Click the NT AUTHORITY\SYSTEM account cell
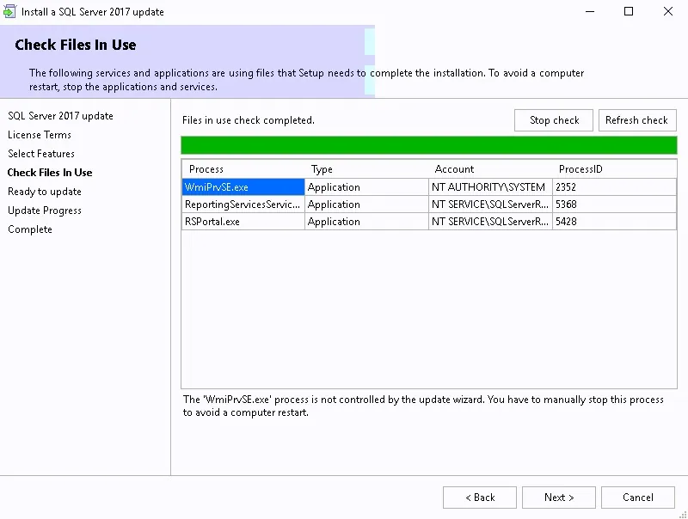 pyautogui.click(x=490, y=186)
